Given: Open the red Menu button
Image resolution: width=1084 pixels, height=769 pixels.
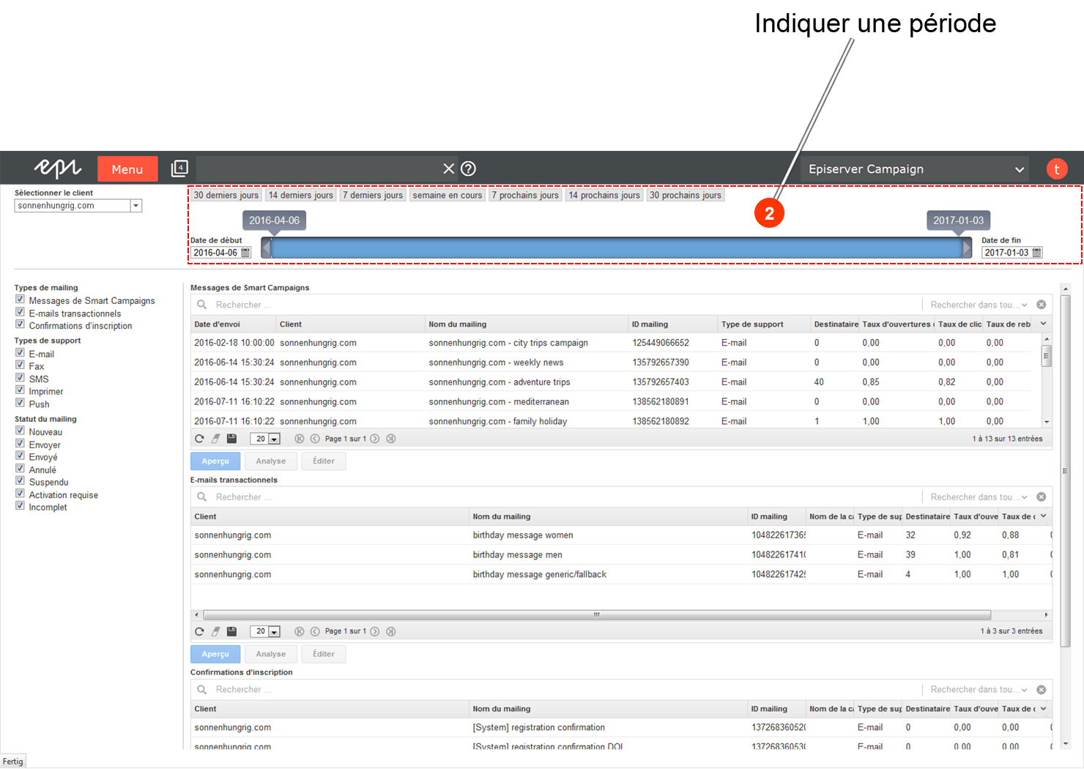Looking at the screenshot, I should click(x=127, y=169).
